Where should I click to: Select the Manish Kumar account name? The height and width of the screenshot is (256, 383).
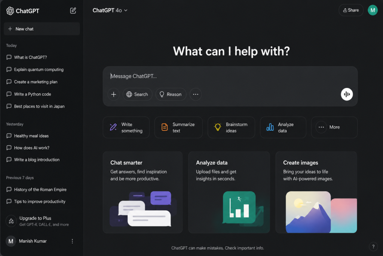tap(33, 241)
